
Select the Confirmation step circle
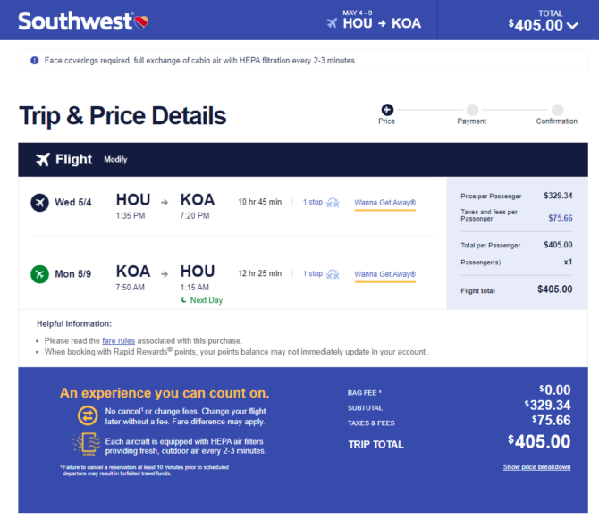[557, 110]
